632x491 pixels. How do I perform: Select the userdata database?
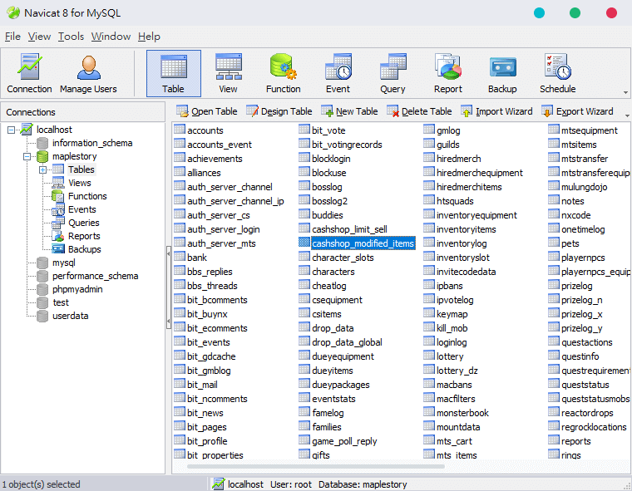click(x=70, y=316)
